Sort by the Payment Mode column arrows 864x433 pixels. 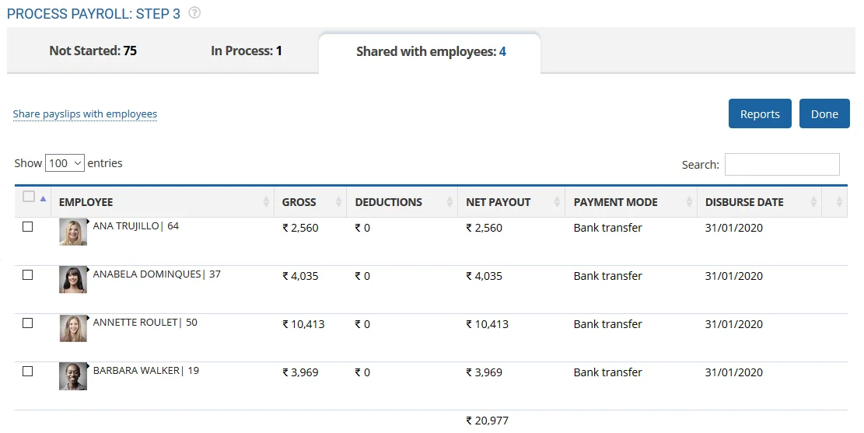tap(689, 202)
